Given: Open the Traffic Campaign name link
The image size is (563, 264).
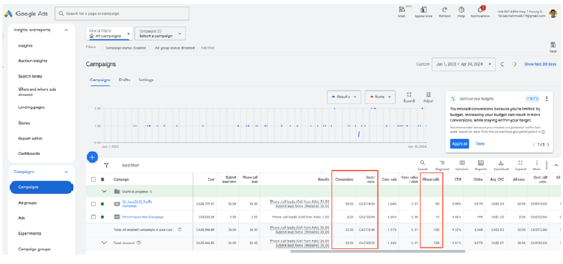Looking at the screenshot, I should coord(138,204).
